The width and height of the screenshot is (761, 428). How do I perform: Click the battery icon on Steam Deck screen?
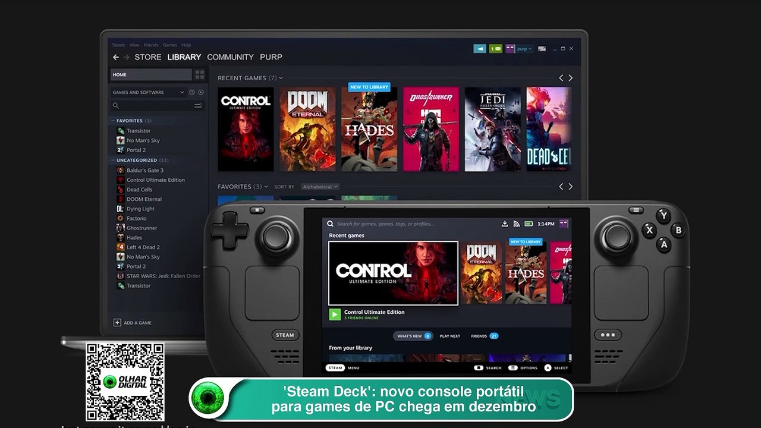coord(529,224)
